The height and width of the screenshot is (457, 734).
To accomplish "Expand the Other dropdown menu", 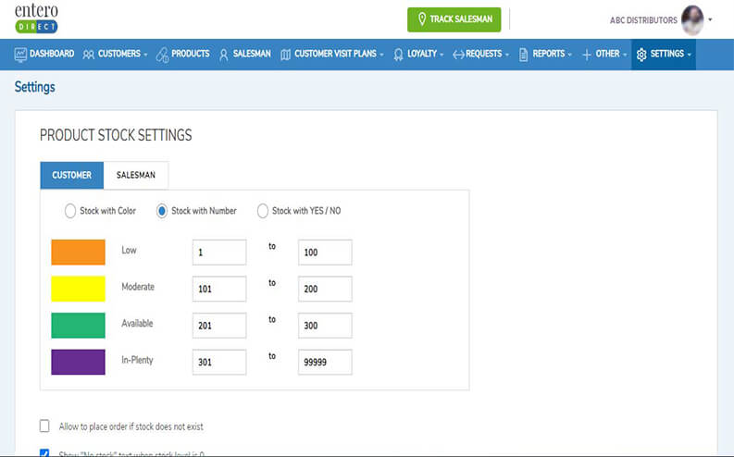I will (606, 55).
